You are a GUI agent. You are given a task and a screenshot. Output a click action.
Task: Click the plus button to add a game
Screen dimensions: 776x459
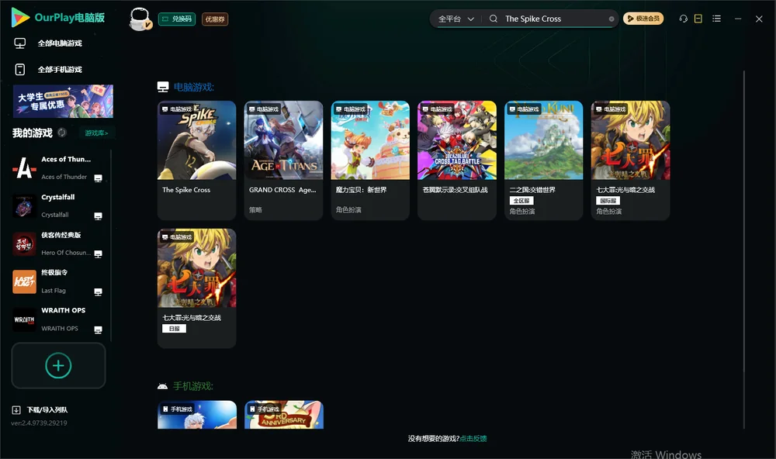point(58,365)
